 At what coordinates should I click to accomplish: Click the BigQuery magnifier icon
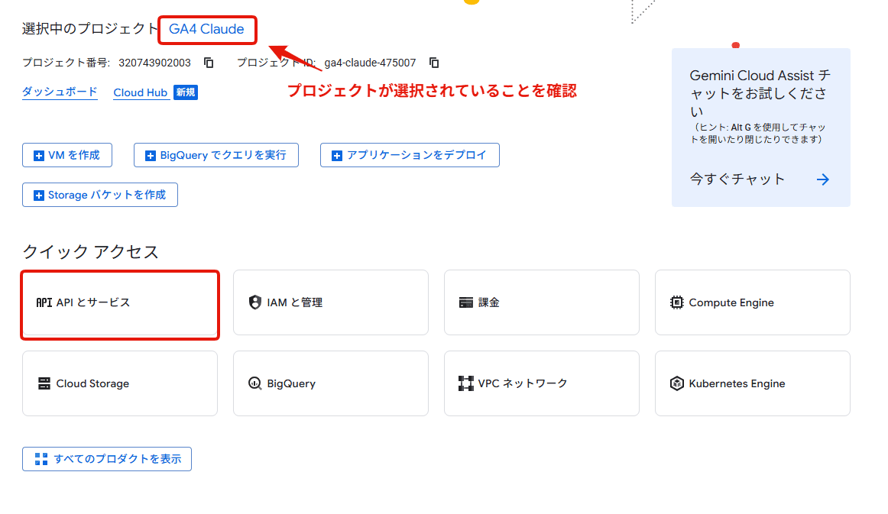pyautogui.click(x=255, y=383)
